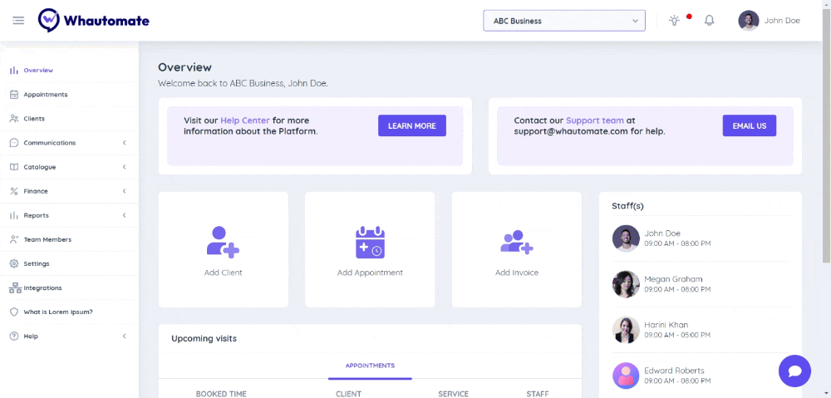Click the hamburger menu icon
This screenshot has width=831, height=398.
(18, 21)
